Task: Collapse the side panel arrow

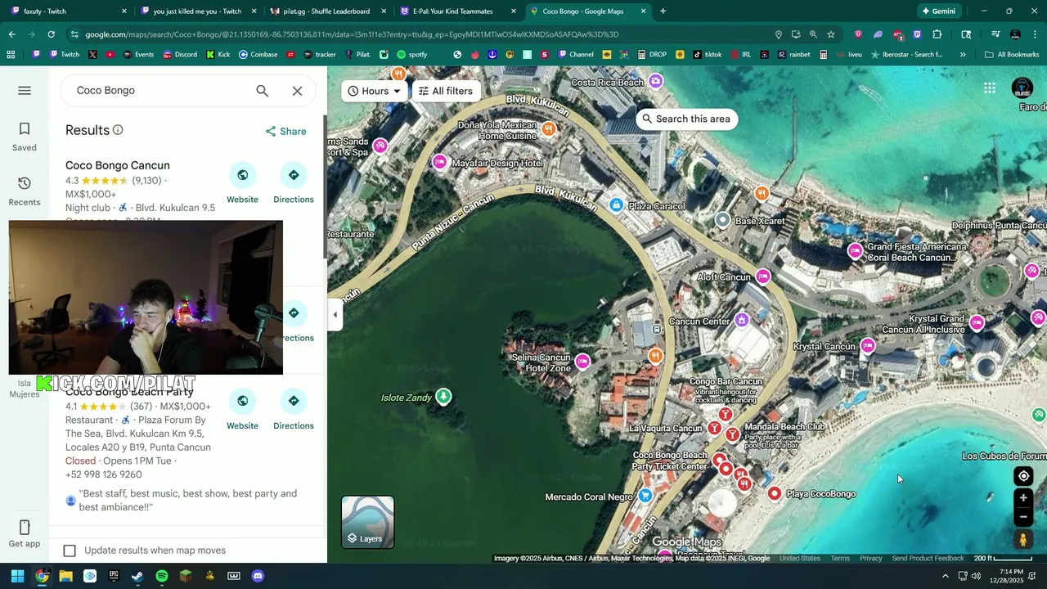Action: point(335,315)
